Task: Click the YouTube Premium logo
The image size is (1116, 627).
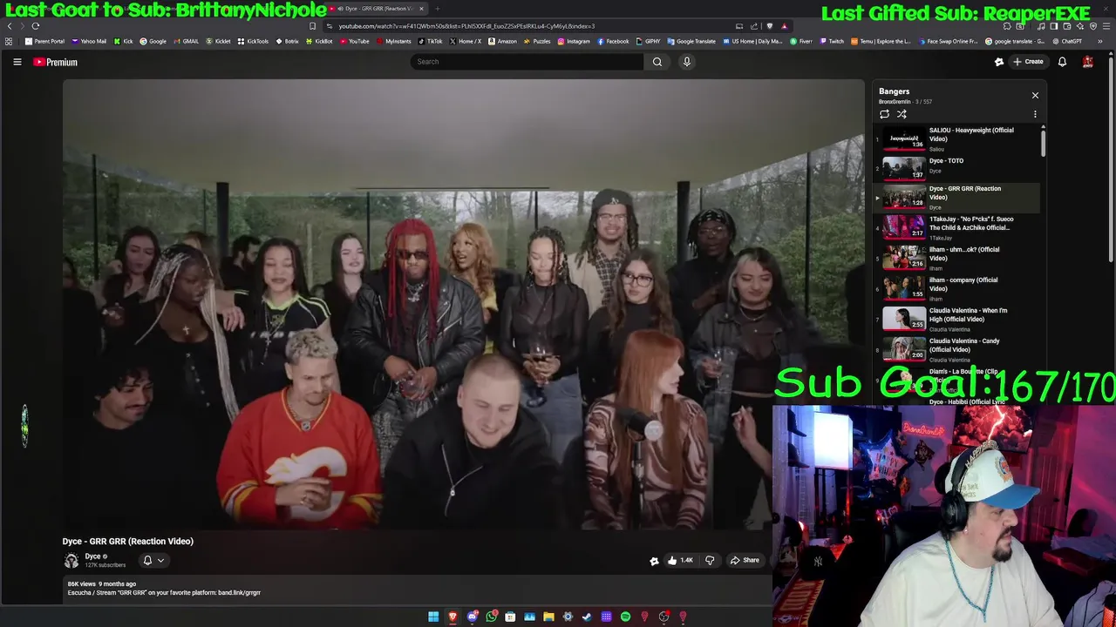Action: pos(56,62)
